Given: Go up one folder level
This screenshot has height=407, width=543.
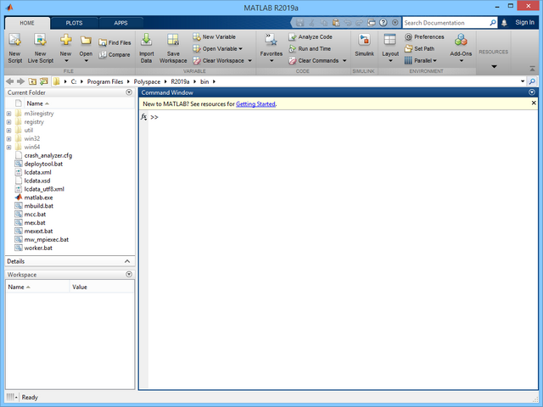Looking at the screenshot, I should coord(32,81).
